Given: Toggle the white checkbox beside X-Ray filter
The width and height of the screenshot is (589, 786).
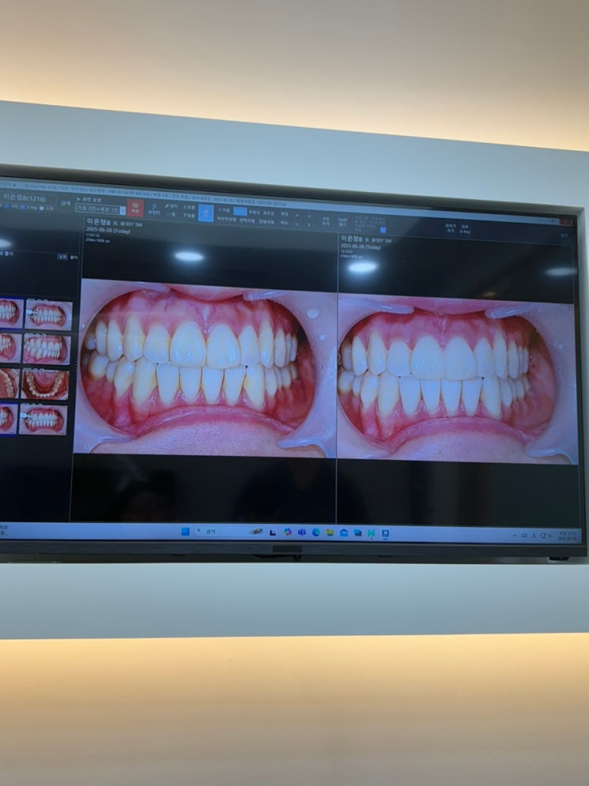Looking at the screenshot, I should (41, 208).
